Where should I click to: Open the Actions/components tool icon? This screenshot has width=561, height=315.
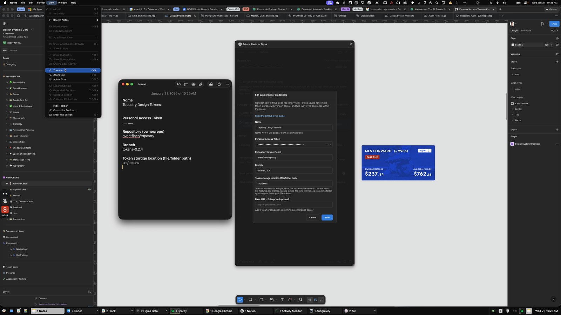pos(300,300)
